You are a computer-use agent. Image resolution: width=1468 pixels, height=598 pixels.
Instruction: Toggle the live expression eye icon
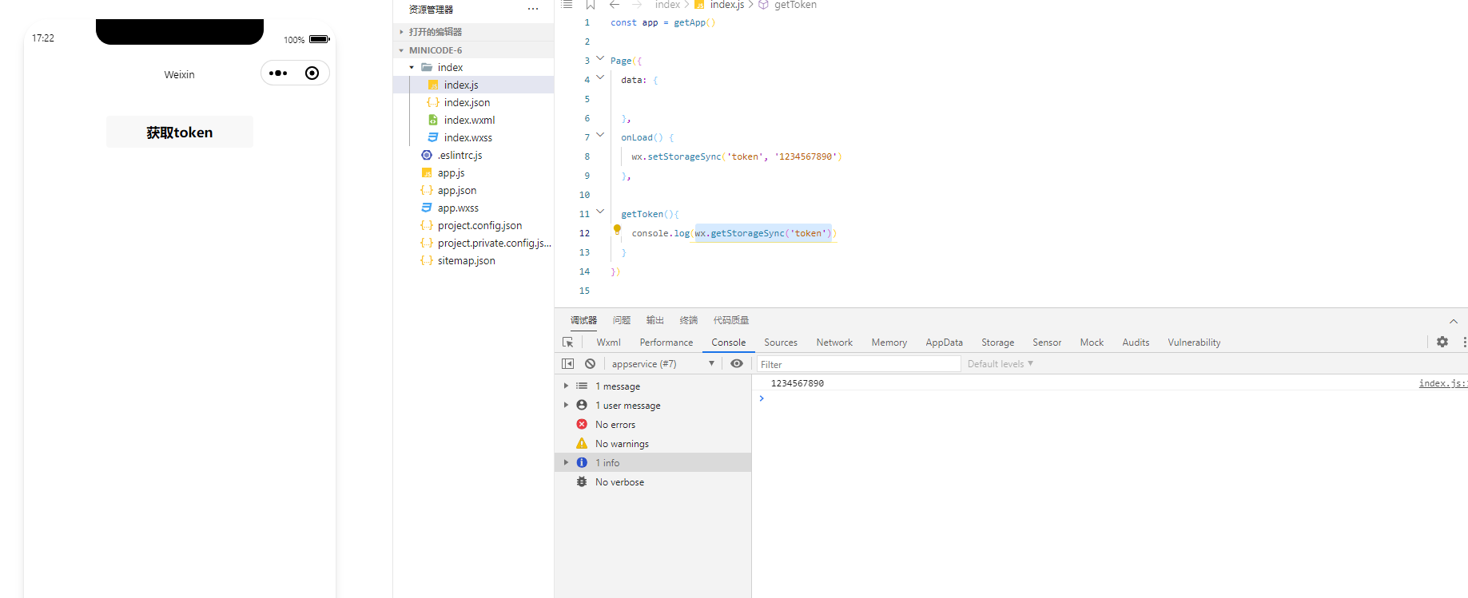tap(737, 363)
